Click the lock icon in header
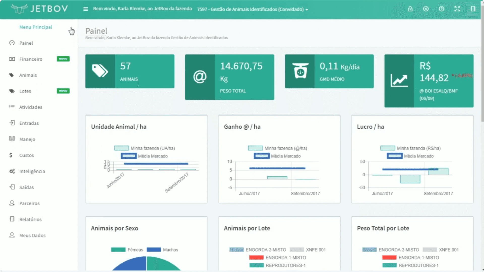The height and width of the screenshot is (272, 484). [410, 9]
